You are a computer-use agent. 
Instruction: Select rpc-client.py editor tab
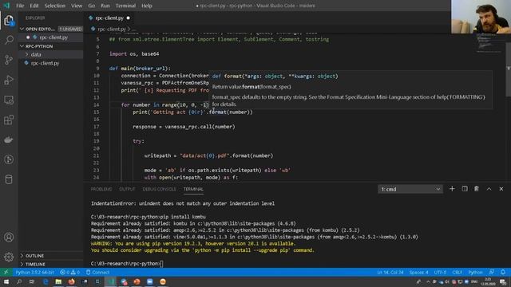point(109,18)
